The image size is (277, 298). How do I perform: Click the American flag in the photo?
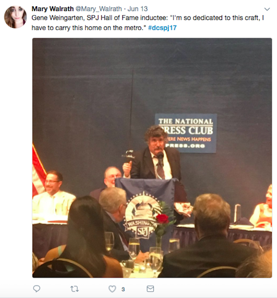pyautogui.click(x=39, y=171)
